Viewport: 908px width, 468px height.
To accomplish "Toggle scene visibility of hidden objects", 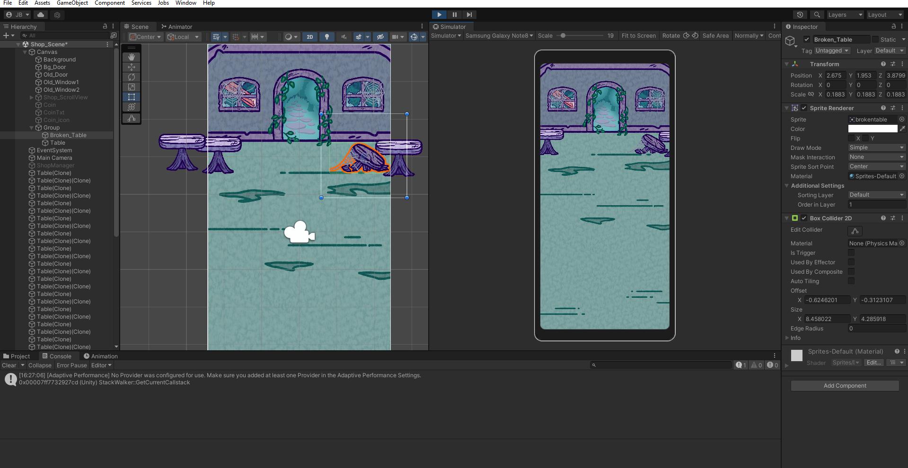I will pos(380,37).
